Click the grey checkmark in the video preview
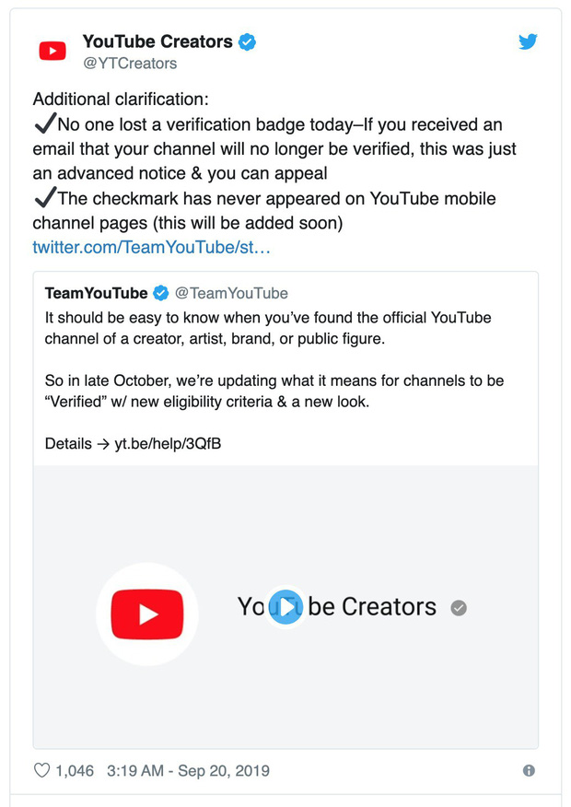This screenshot has height=807, width=571. tap(459, 608)
